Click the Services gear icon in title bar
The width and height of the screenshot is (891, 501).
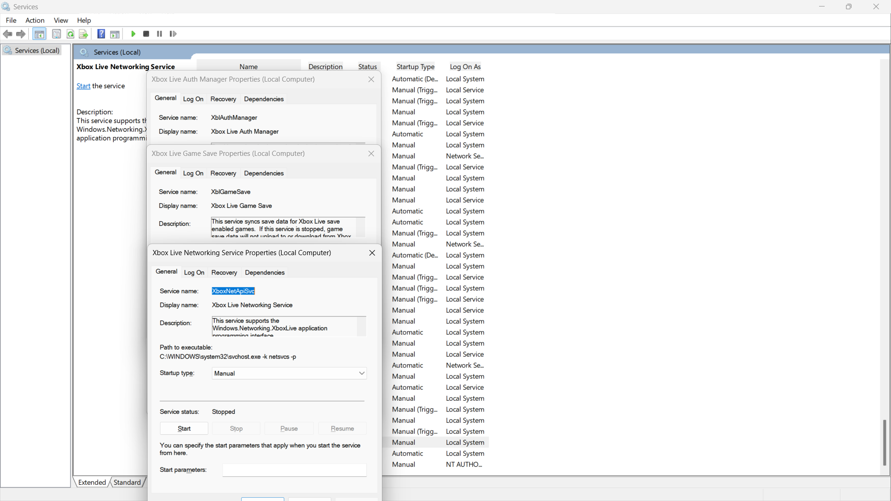coord(6,6)
